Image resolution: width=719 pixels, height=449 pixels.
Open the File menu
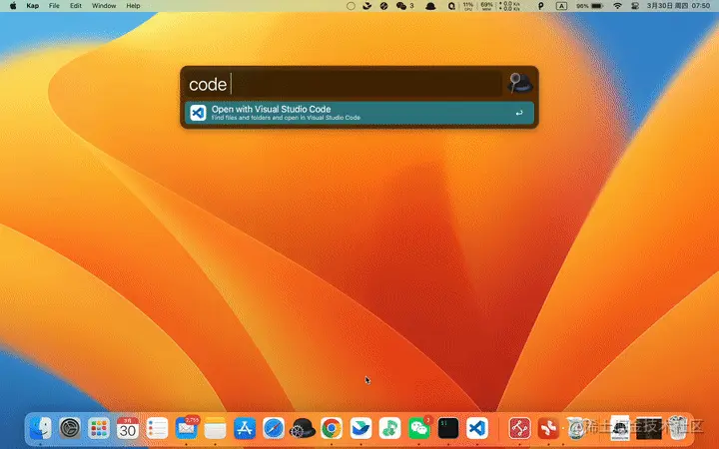pos(54,6)
